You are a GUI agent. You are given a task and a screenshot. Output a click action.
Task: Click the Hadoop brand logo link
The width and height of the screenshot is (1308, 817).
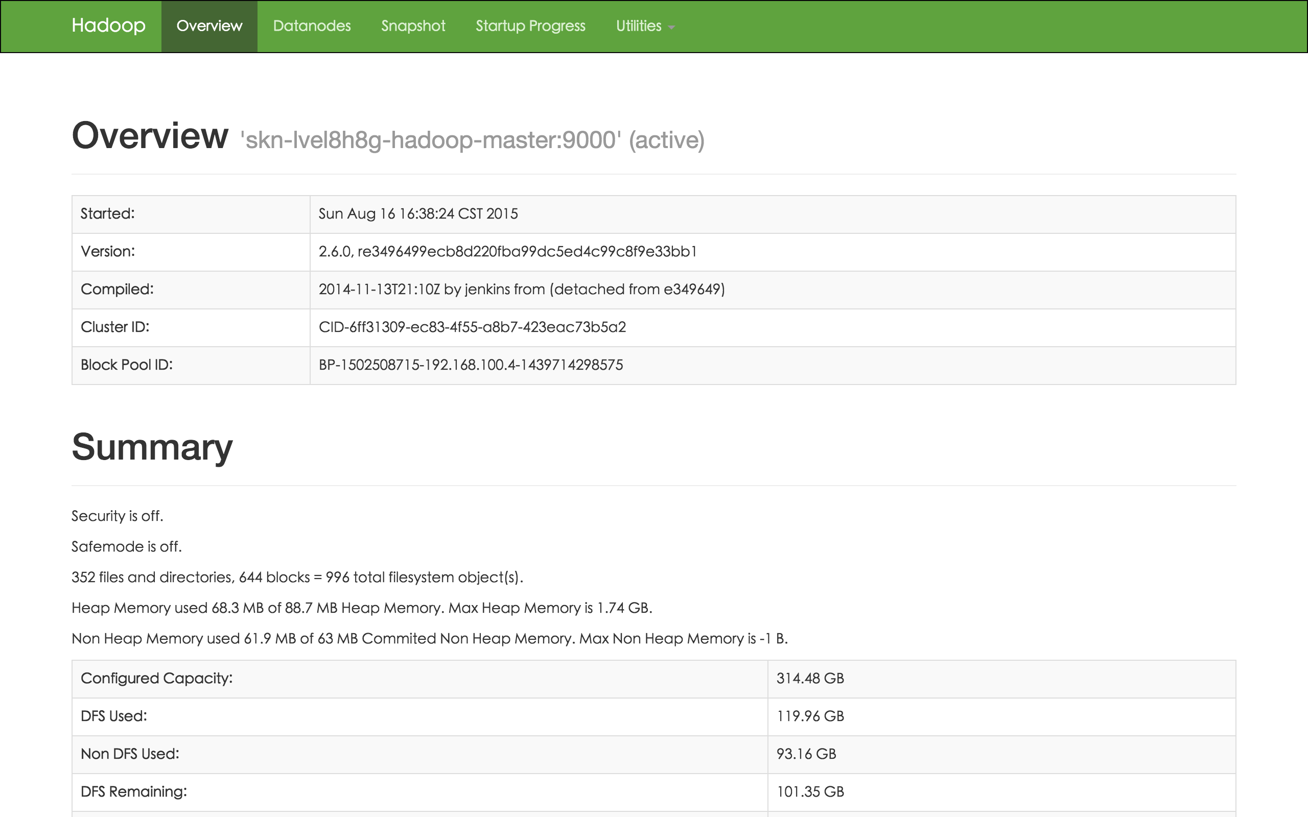[x=108, y=26]
